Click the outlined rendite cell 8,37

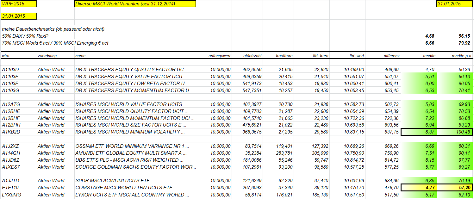point(419,132)
